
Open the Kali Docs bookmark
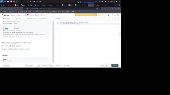click(21, 12)
